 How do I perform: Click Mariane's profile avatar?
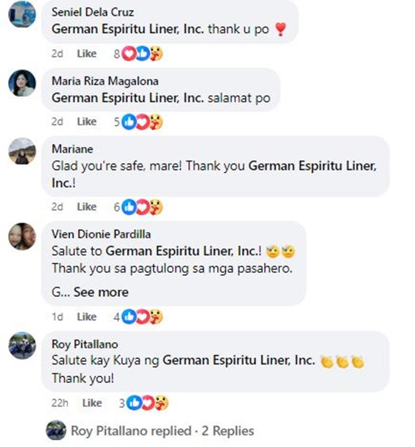click(x=22, y=151)
